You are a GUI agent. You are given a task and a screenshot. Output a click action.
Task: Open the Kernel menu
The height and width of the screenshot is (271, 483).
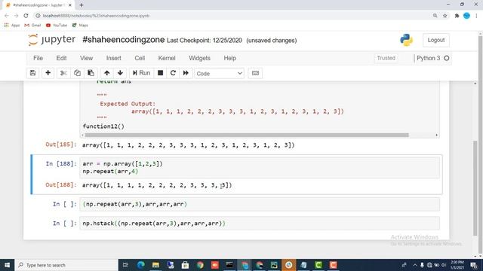167,58
